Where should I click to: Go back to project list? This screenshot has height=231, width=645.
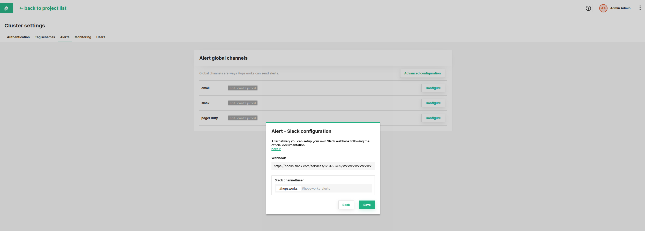point(43,8)
